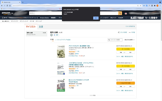Click the list owner avatar icon
Screen dimensions: 162x101
(x=51, y=35)
